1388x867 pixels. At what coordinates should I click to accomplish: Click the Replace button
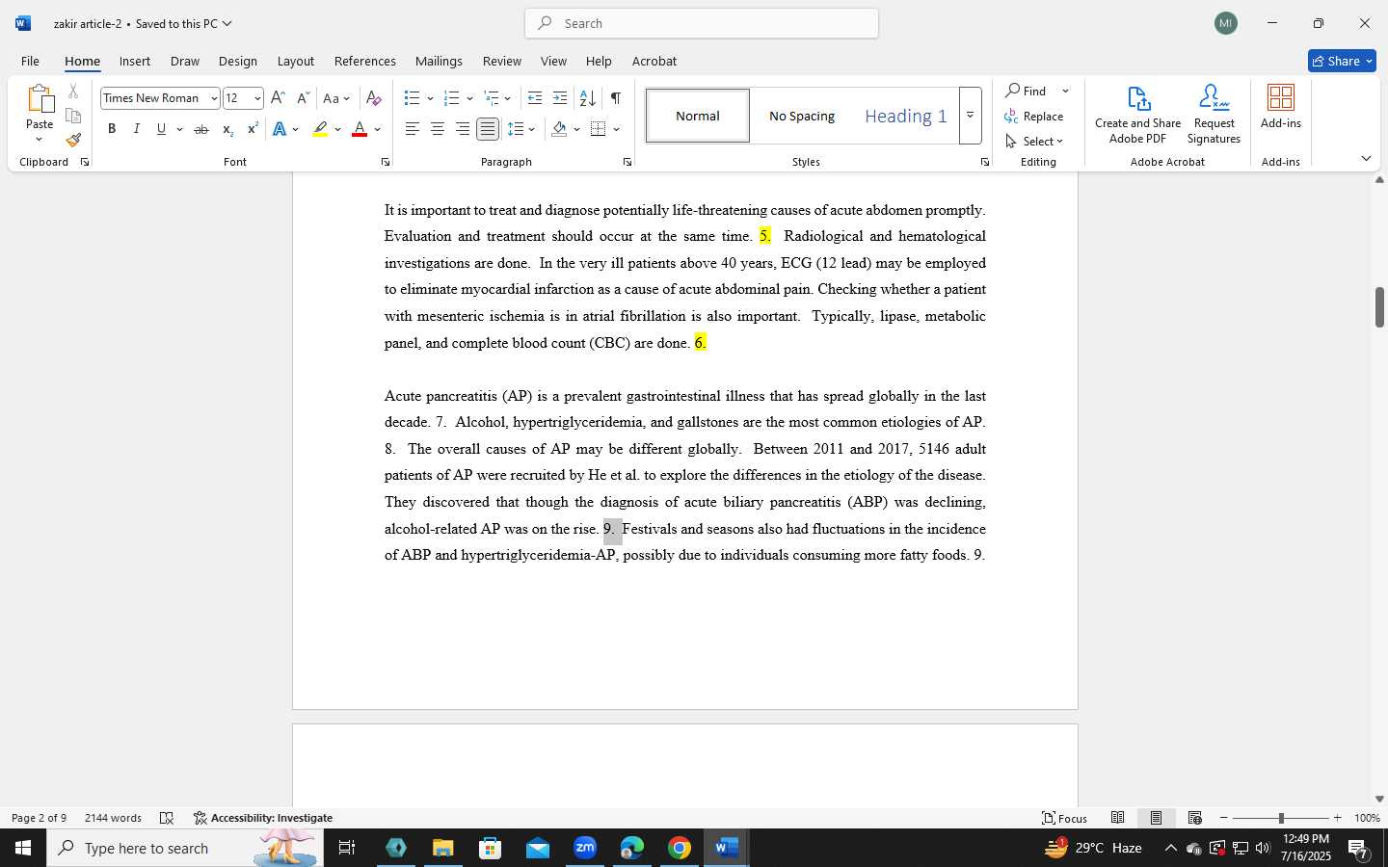click(1034, 116)
